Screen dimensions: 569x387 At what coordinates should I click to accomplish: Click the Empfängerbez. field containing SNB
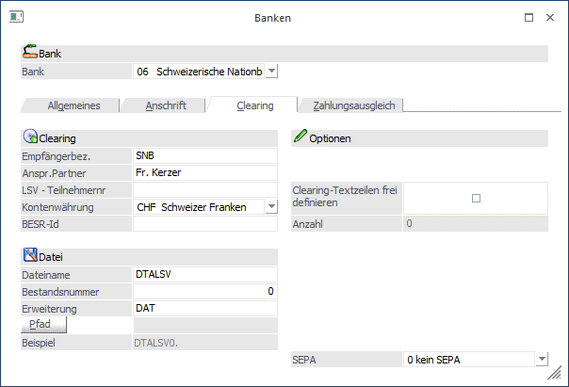coord(204,155)
